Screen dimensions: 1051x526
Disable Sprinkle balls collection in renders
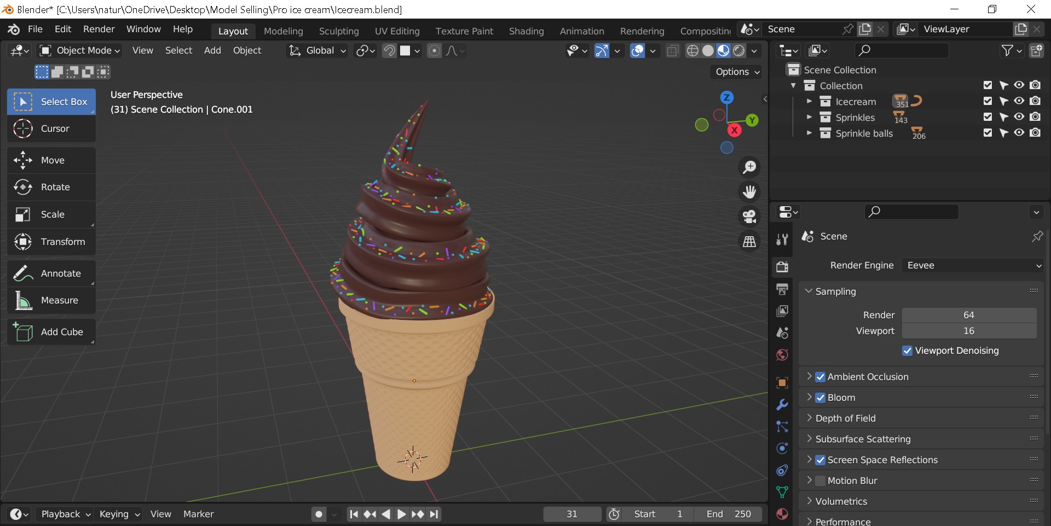1035,133
